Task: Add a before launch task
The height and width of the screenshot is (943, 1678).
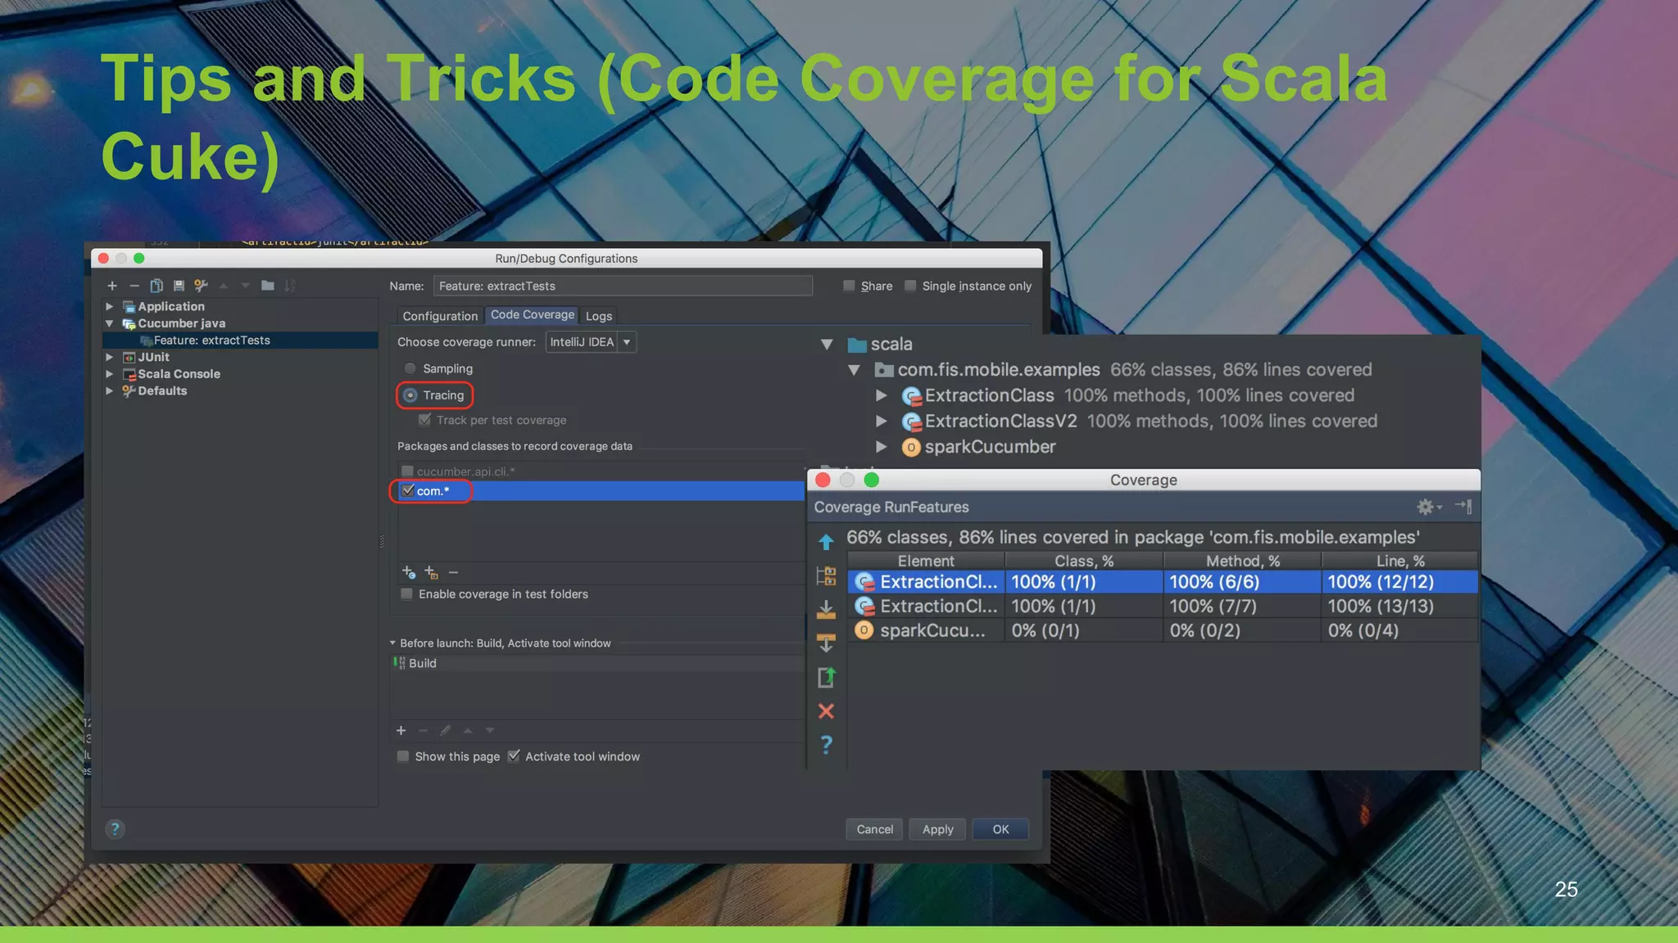Action: [401, 730]
